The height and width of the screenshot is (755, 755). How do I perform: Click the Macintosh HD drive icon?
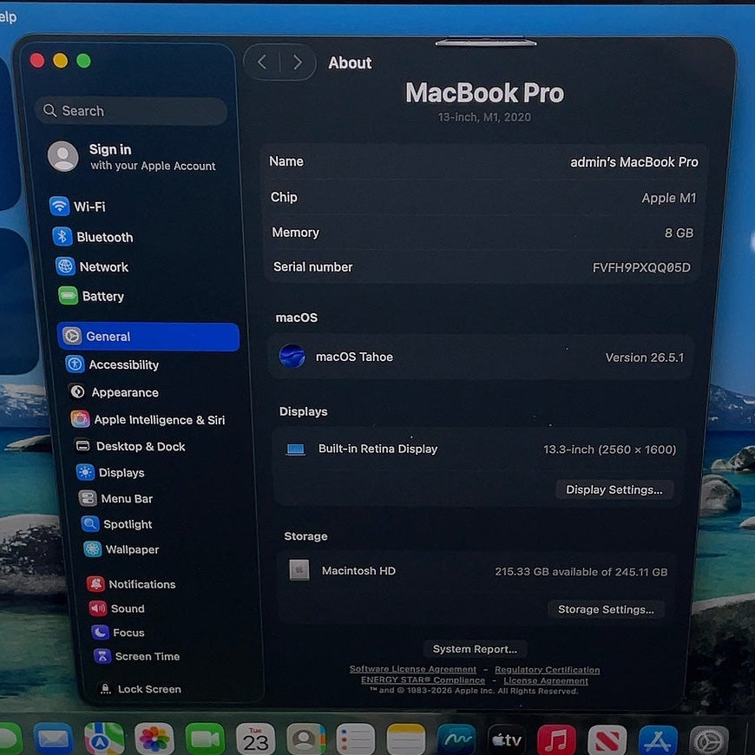tap(299, 569)
